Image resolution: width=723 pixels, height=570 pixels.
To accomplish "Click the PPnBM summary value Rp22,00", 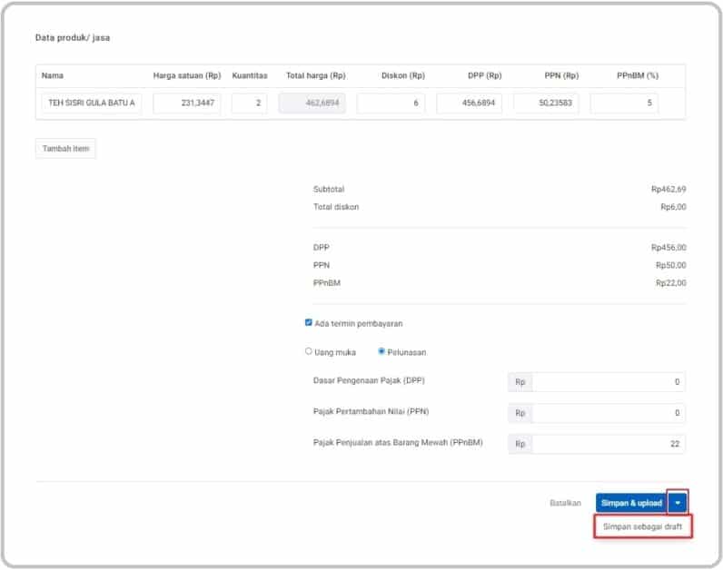I will pyautogui.click(x=671, y=283).
